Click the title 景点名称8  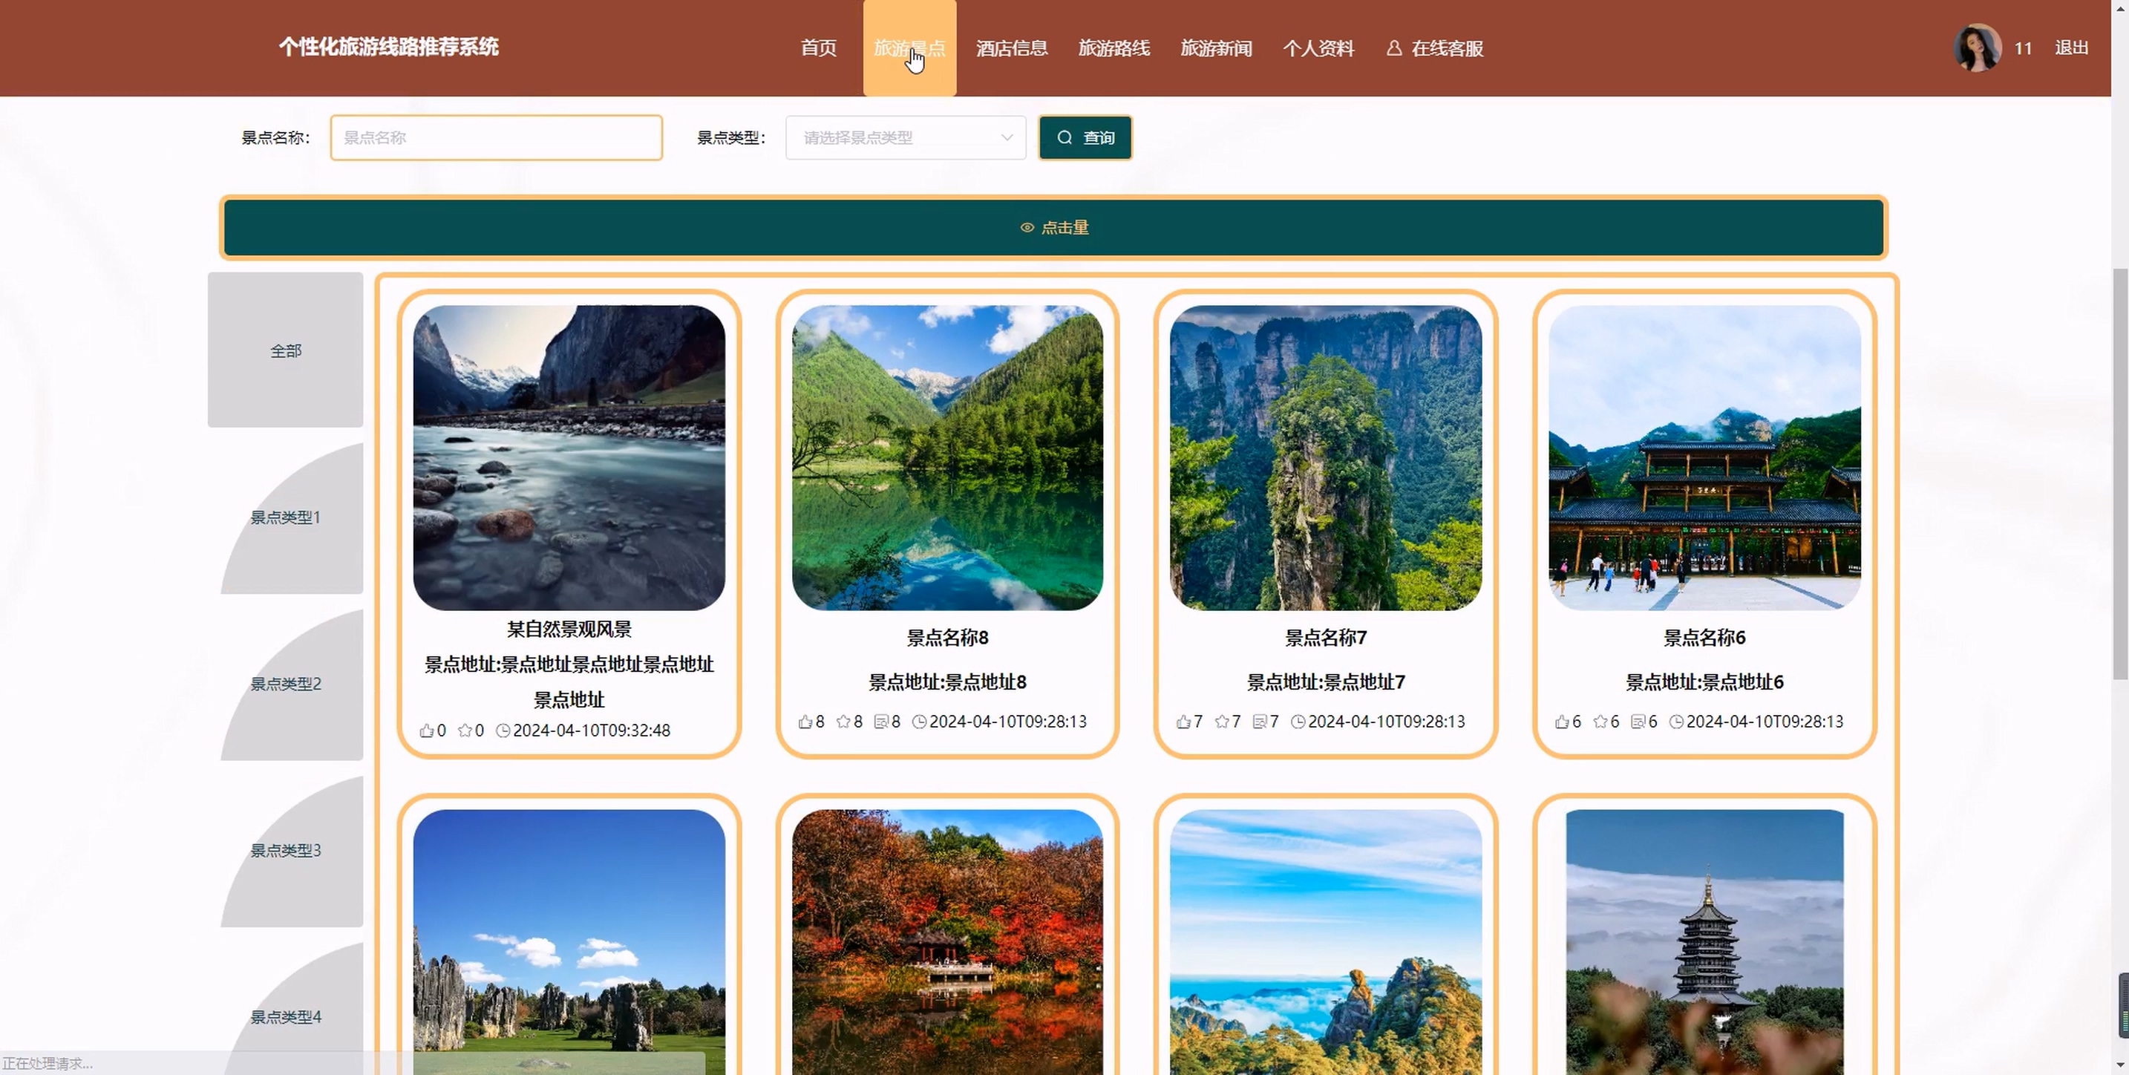(947, 637)
